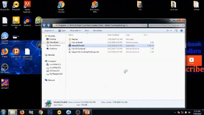Image resolution: width=204 pixels, height=115 pixels.
Task: Open My Passport (G:) drive
Action: pyautogui.click(x=56, y=74)
